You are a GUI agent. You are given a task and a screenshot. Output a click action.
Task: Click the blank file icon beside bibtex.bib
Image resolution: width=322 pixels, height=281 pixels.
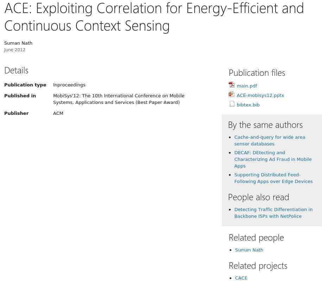[232, 104]
